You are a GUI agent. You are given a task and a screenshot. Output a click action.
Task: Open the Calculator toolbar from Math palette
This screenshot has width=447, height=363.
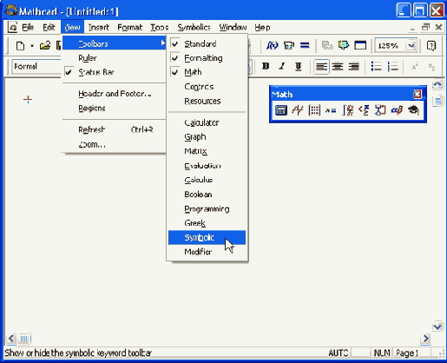coord(281,110)
